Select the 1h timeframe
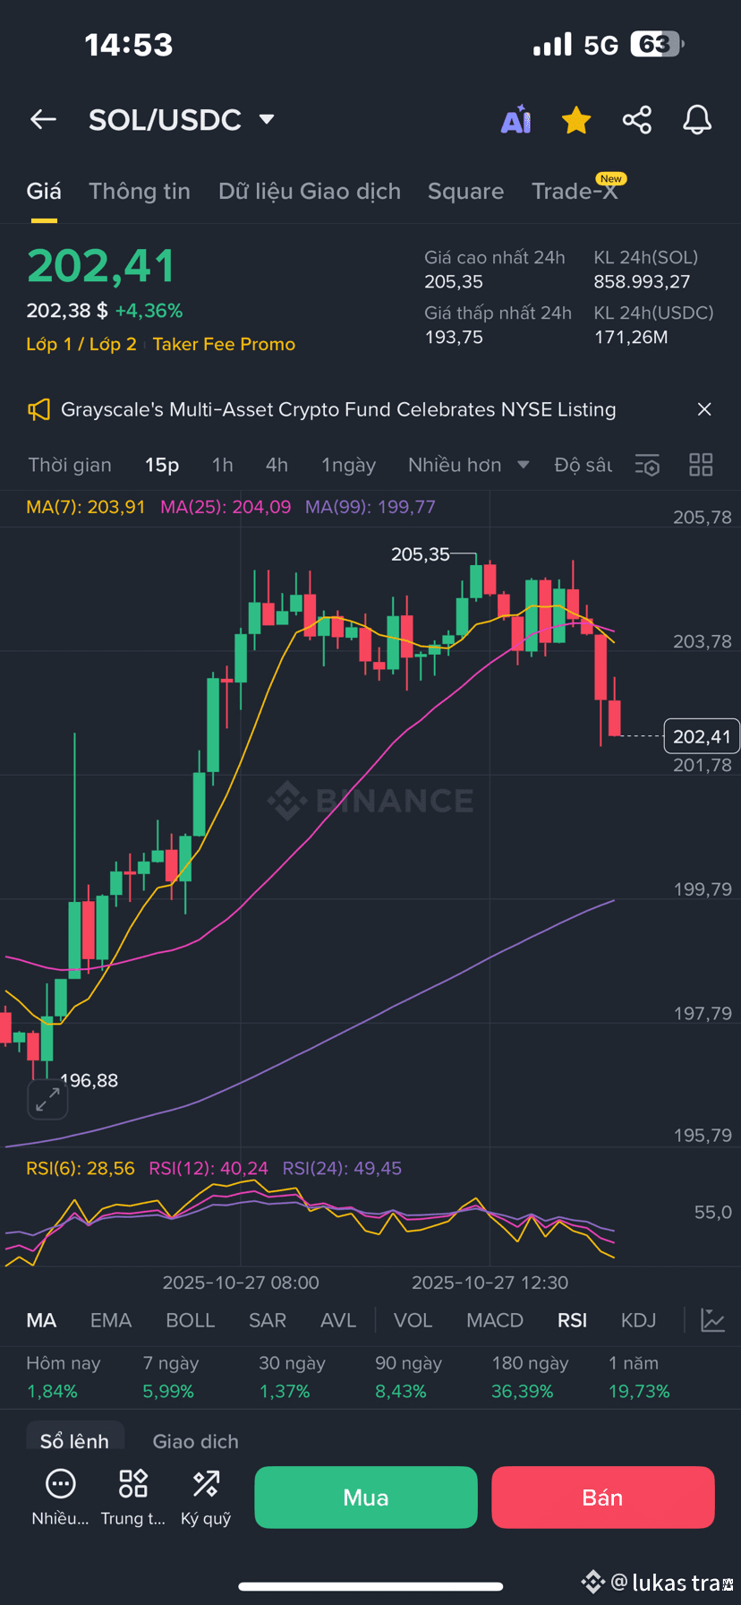The height and width of the screenshot is (1605, 741). pos(222,465)
